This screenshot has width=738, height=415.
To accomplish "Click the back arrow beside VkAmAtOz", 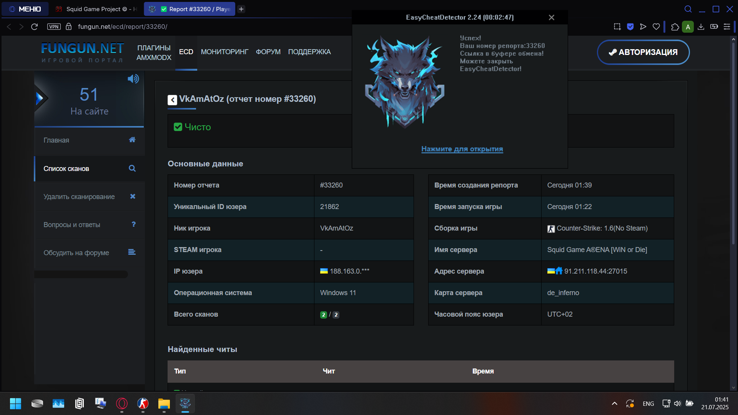I will [172, 100].
